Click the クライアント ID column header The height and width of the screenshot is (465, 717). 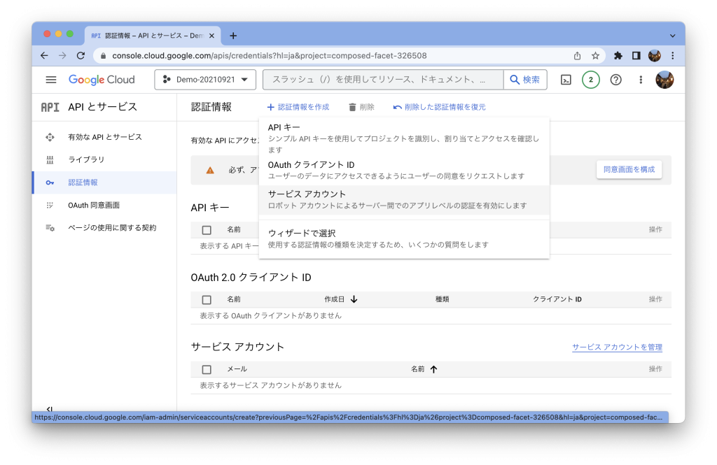[557, 300]
